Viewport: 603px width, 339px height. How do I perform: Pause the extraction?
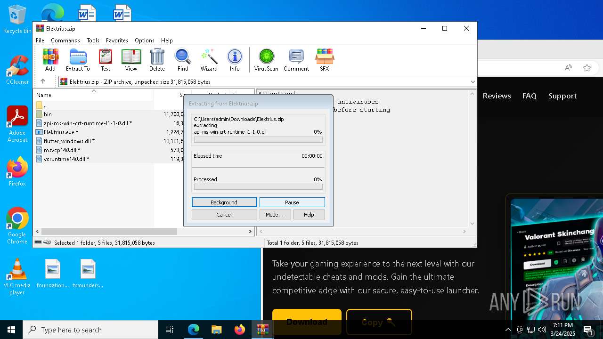292,202
